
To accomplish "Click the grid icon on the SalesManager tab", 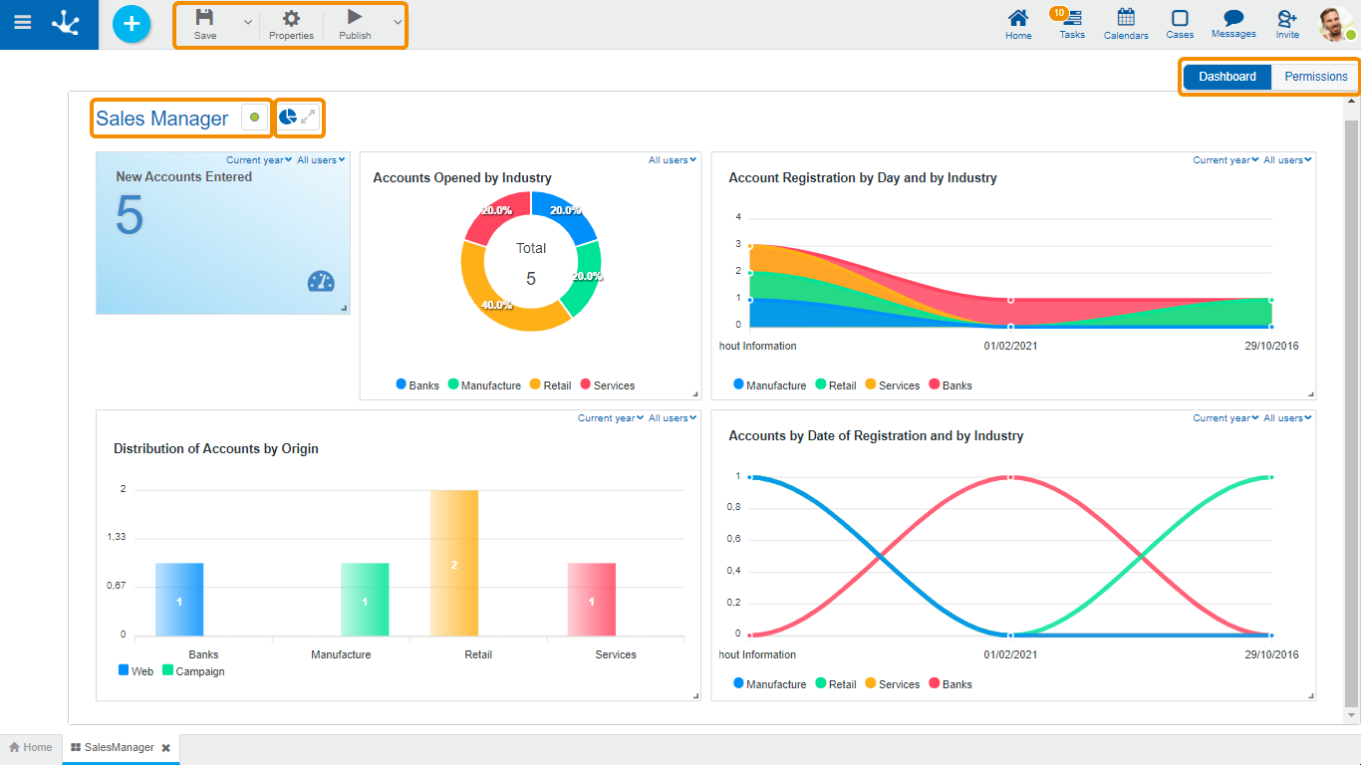I will [76, 747].
